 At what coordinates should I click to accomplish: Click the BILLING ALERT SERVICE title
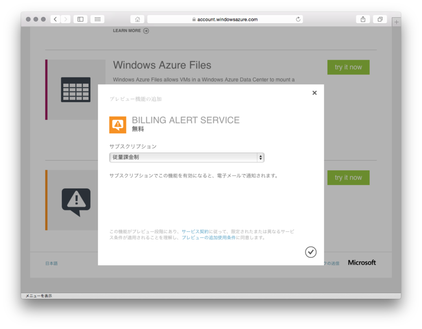click(186, 120)
